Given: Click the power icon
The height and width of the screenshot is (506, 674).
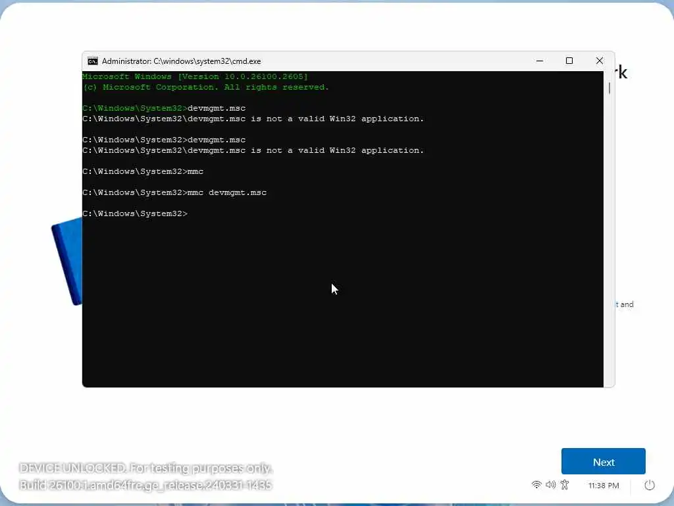Looking at the screenshot, I should coord(650,486).
